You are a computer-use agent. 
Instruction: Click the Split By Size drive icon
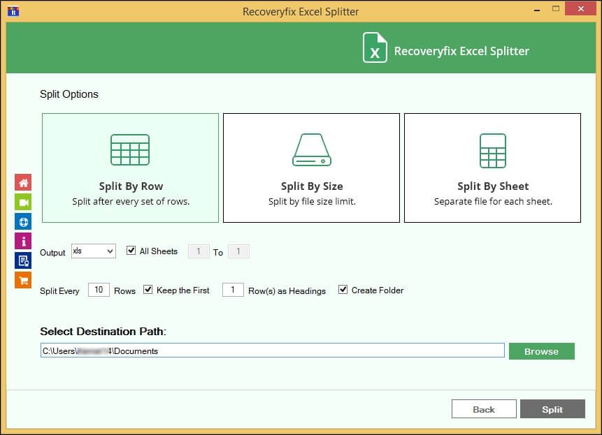pyautogui.click(x=312, y=150)
